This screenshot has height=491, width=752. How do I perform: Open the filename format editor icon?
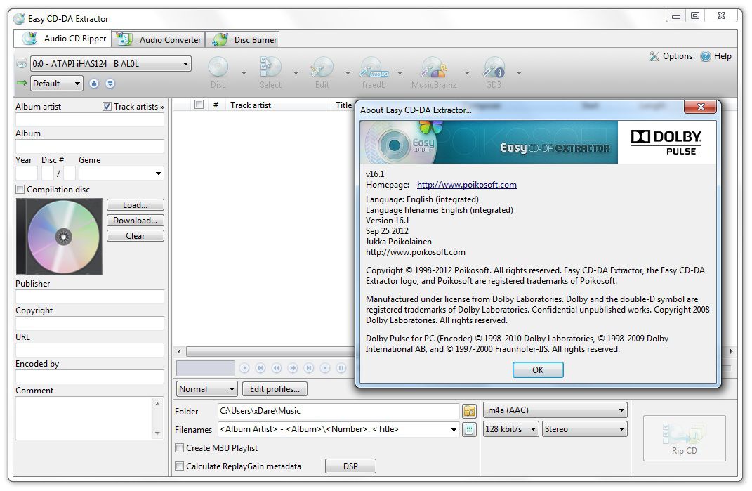[469, 429]
